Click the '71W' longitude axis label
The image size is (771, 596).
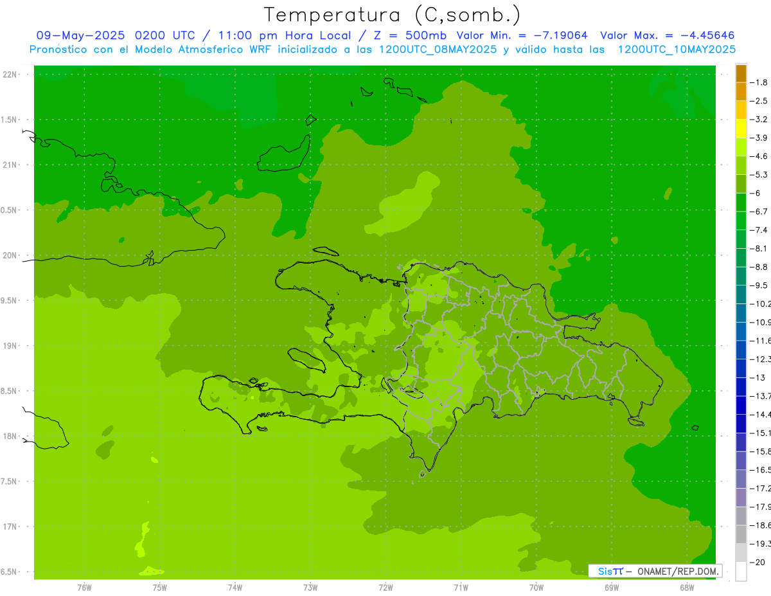click(x=461, y=588)
